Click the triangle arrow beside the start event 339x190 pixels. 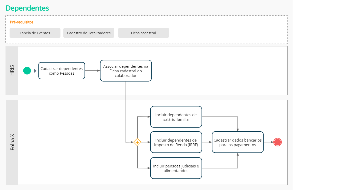click(35, 71)
